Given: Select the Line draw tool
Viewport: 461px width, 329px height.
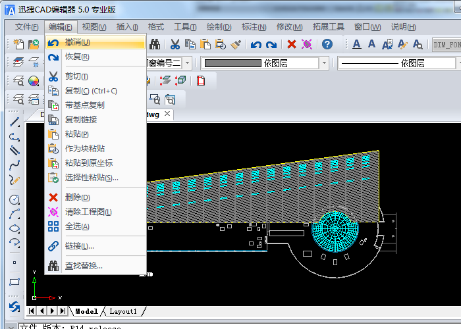Looking at the screenshot, I should [14, 122].
